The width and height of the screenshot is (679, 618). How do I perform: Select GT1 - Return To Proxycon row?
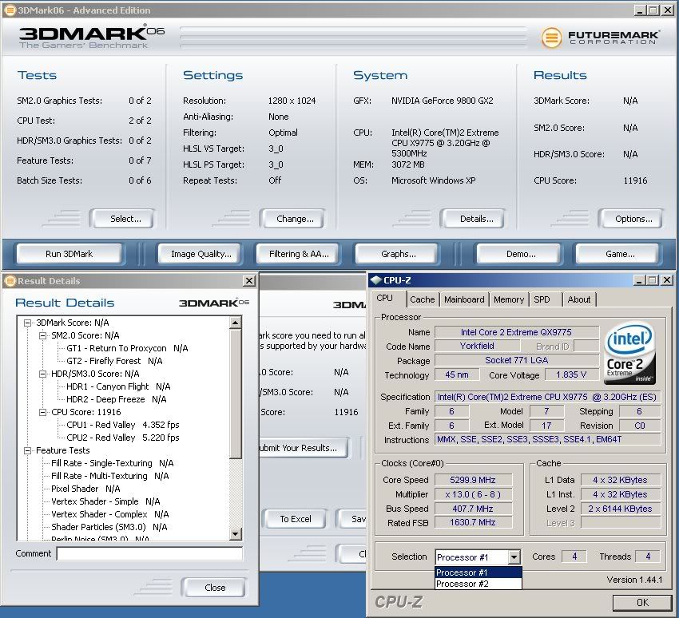pyautogui.click(x=127, y=348)
